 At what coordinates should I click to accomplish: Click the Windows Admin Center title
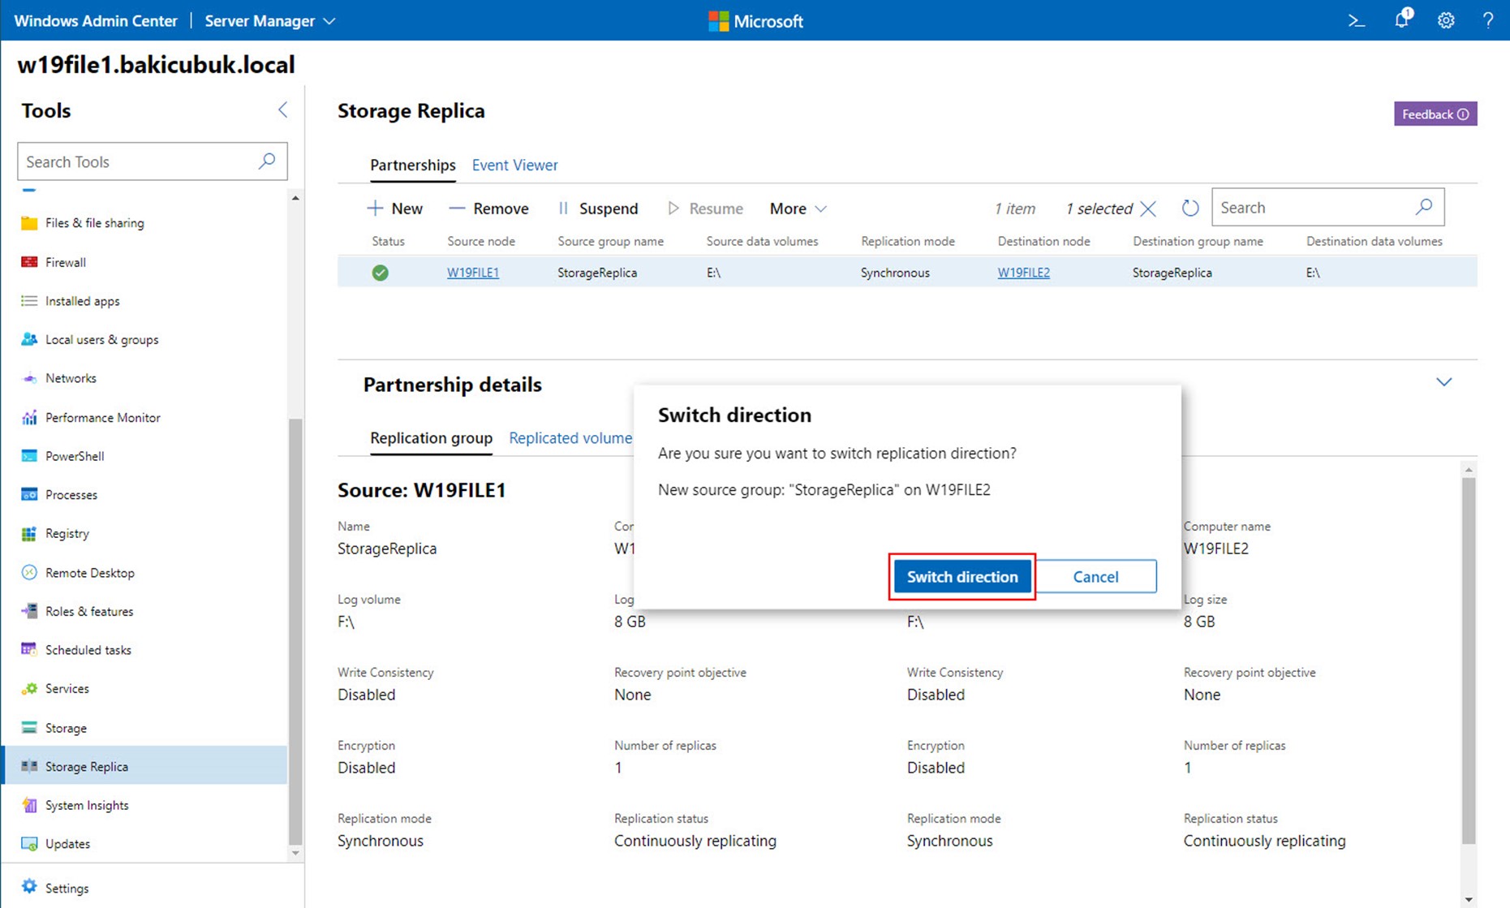(96, 21)
